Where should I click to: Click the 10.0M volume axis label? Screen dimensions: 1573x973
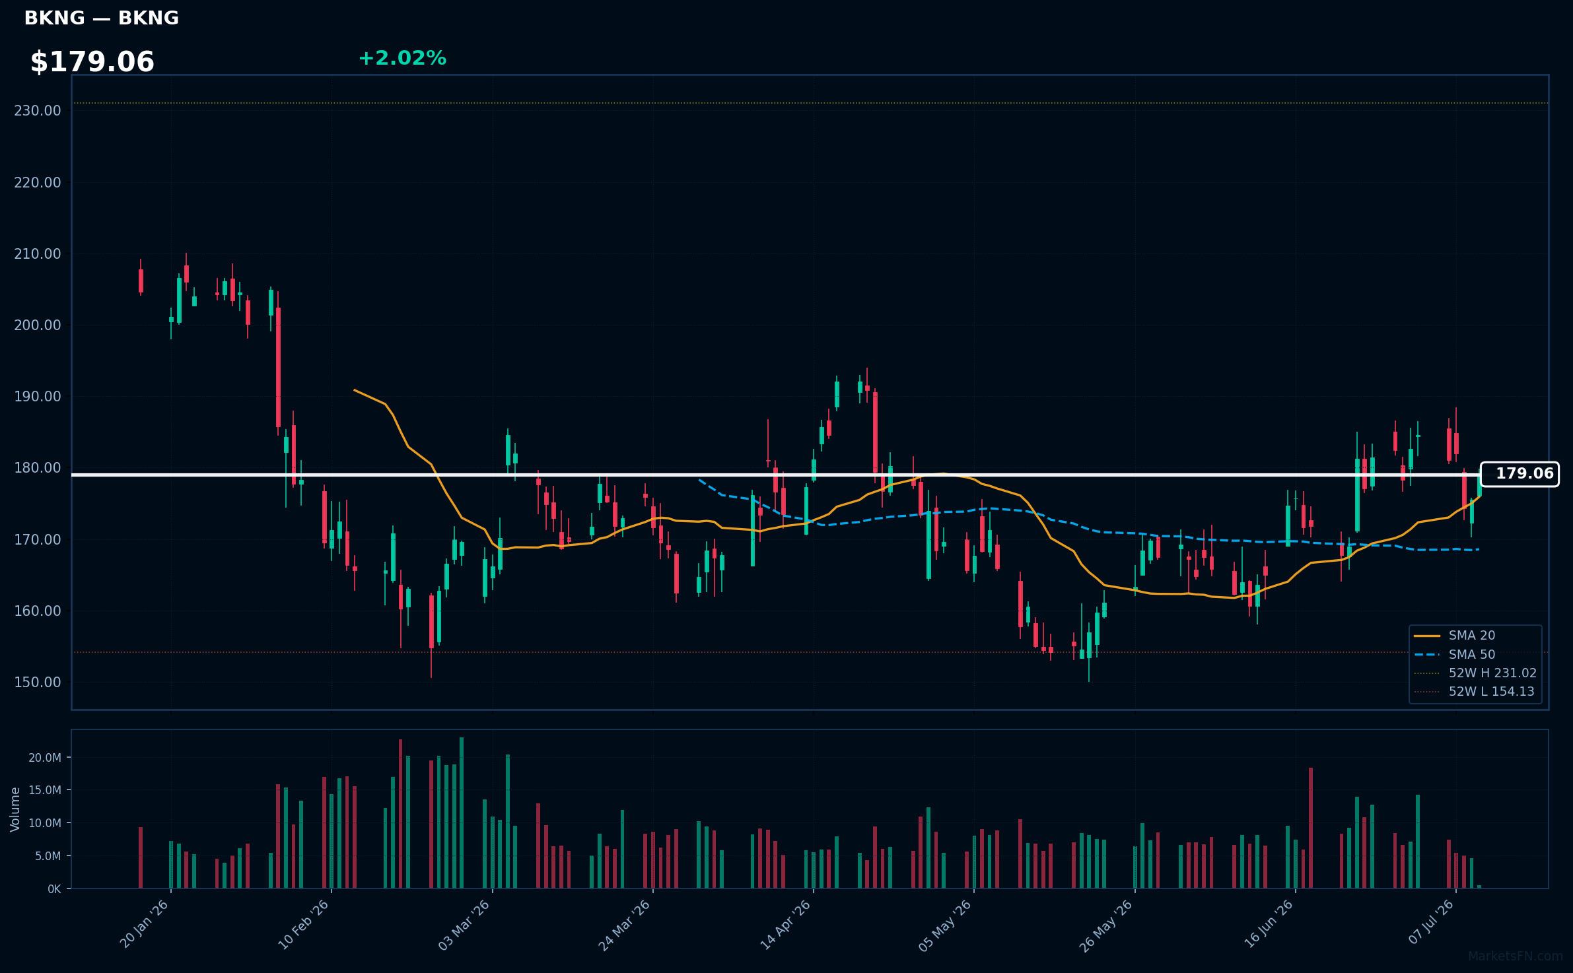coord(45,823)
